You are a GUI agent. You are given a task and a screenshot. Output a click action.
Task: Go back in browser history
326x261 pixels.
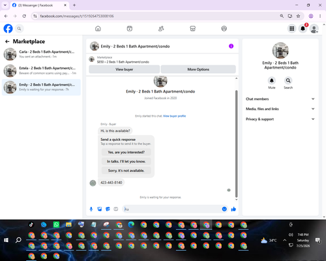(6, 16)
